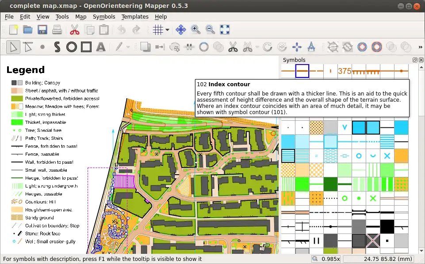Toggle the grid display button
425x264 pixels.
tap(158, 30)
